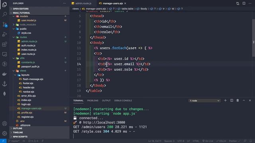Image resolution: width=255 pixels, height=143 pixels.
Task: Expand the OPEN EDITORS section
Action: (x=39, y=9)
